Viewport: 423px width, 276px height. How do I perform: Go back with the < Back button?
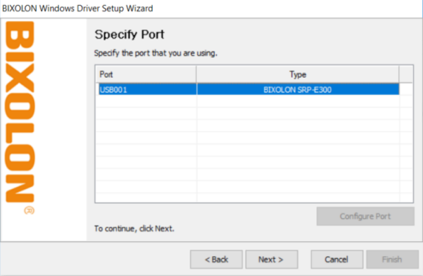pyautogui.click(x=216, y=259)
